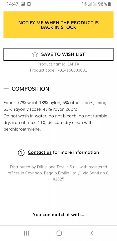Go back with Android back arrow
117x241 pixels.
92,233
